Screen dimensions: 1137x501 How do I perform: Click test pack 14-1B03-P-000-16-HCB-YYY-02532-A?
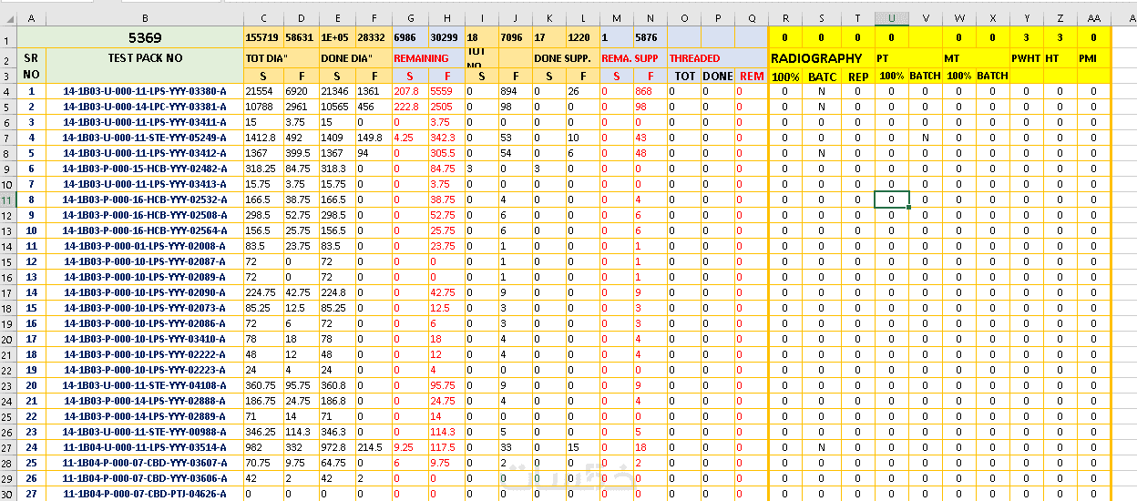[144, 199]
